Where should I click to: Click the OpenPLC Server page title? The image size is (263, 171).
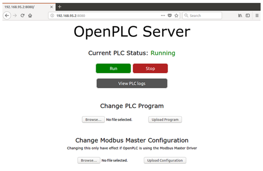132,32
